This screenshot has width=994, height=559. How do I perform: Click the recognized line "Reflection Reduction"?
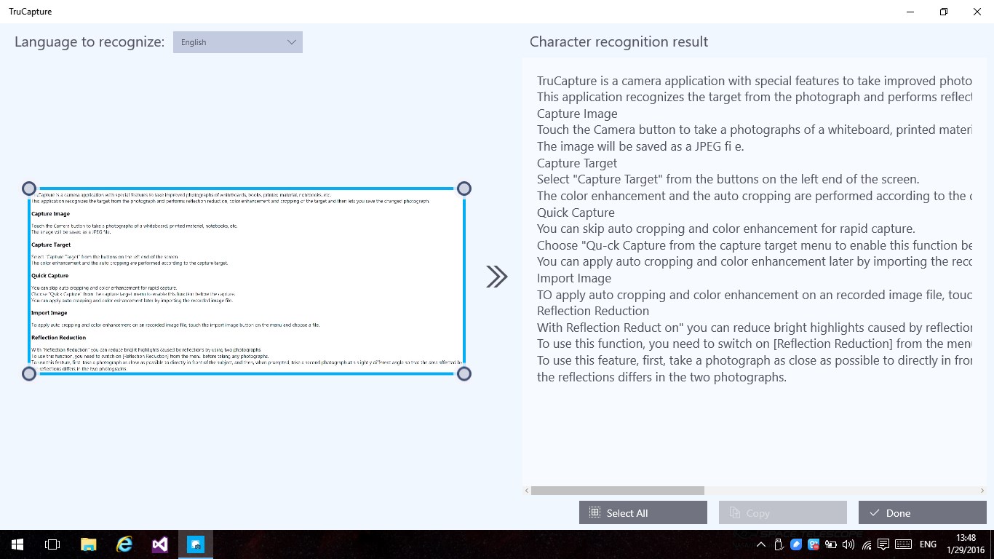[x=593, y=311]
